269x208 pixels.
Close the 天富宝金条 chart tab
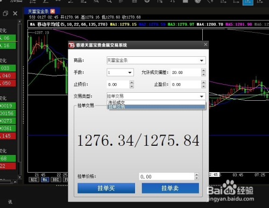click(53, 11)
